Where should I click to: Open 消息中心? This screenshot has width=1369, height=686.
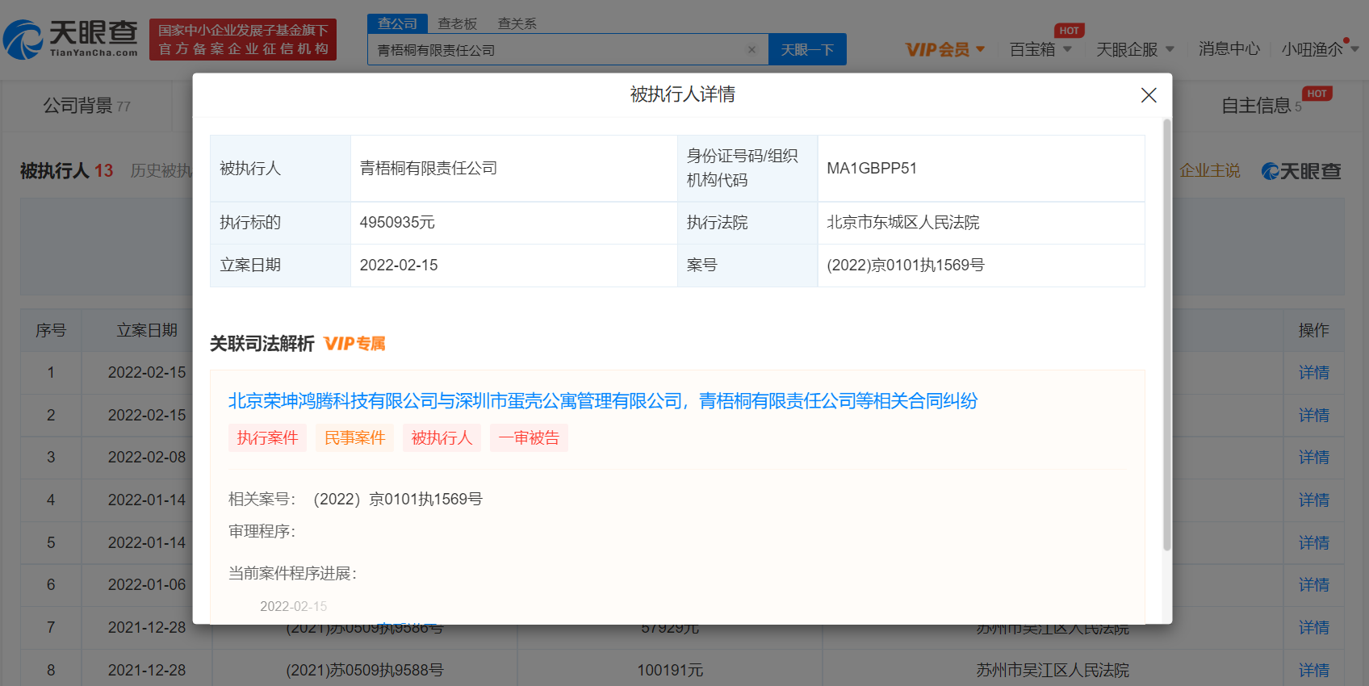pyautogui.click(x=1229, y=49)
